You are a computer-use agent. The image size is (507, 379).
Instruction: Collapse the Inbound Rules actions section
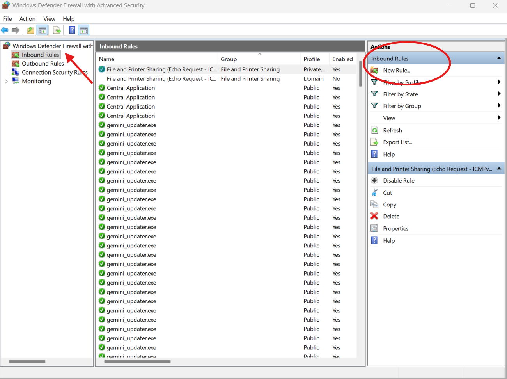499,59
